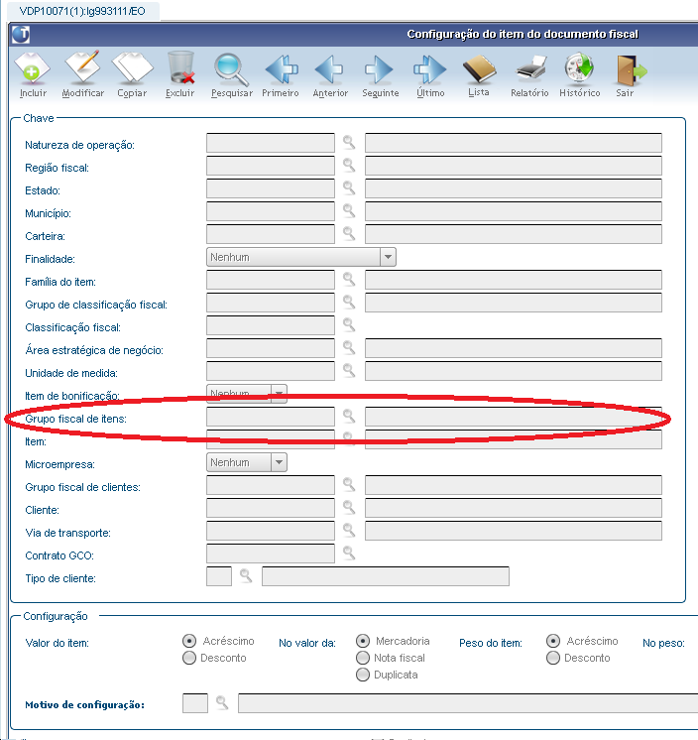This screenshot has height=740, width=698.
Task: Click the Modificar pencil icon
Action: (x=82, y=68)
